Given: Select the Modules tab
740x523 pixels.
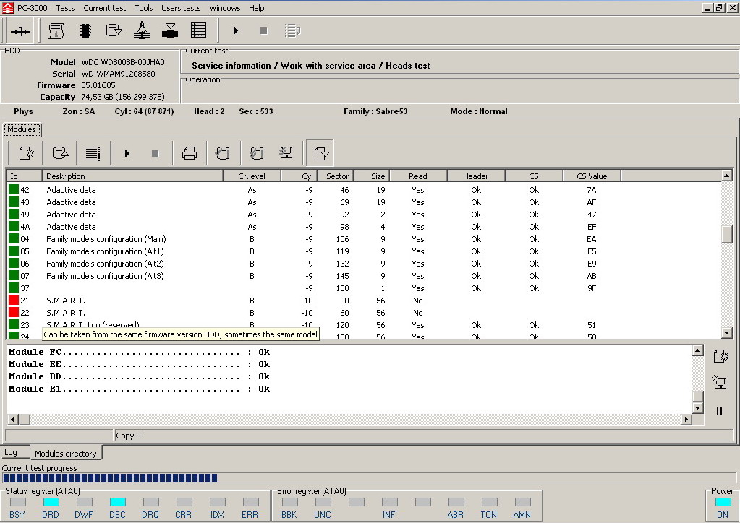Looking at the screenshot, I should 22,129.
